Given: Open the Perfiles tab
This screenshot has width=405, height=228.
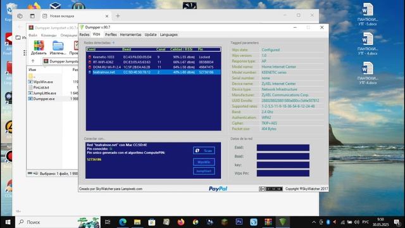Looking at the screenshot, I should [x=111, y=35].
